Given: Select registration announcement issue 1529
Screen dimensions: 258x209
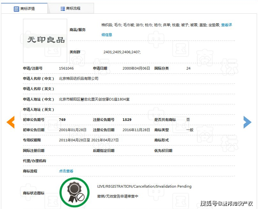Looking at the screenshot, I should pyautogui.click(x=127, y=120).
